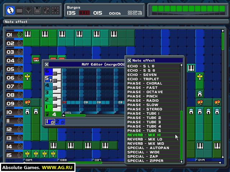Select the first yellow cymbal riff on track 15
This screenshot has height=172, width=230.
tap(27, 154)
